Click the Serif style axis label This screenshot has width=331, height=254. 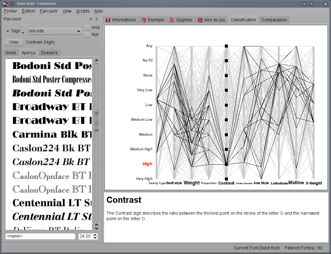coord(174,183)
